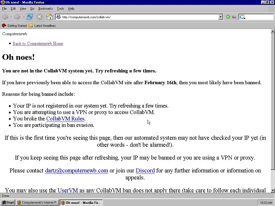Click the Oh noes! heading
The image size is (275, 206).
pyautogui.click(x=19, y=57)
